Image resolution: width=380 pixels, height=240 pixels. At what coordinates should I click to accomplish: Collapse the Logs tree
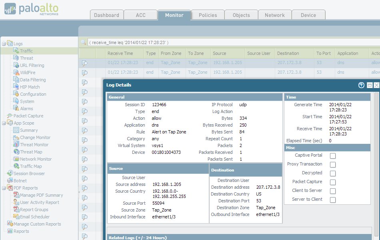[4, 43]
